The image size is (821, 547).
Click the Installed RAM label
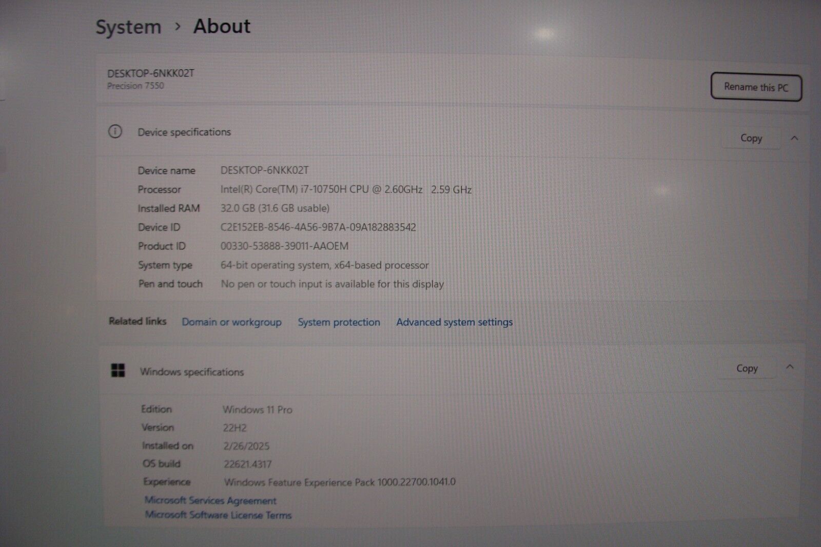[x=169, y=208]
